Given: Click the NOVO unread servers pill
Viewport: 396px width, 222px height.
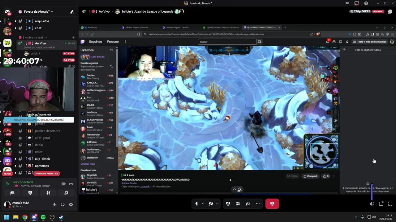Looking at the screenshot, I should click(7, 174).
